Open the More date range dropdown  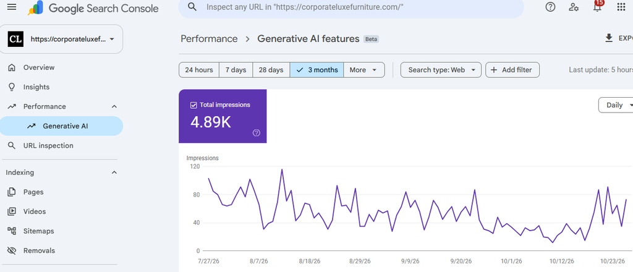point(363,70)
